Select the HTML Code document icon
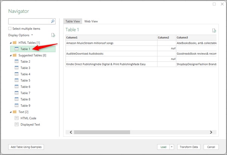This screenshot has height=155, width=227. click(x=17, y=118)
